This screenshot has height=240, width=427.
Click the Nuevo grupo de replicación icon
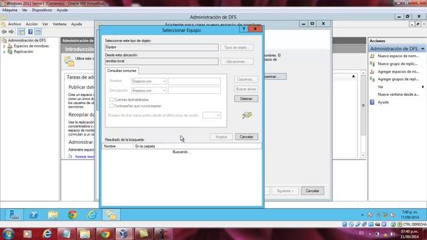[372, 64]
